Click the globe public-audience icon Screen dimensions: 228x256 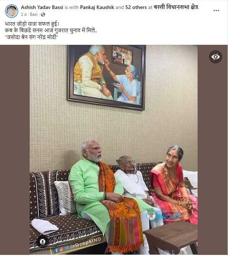point(43,15)
